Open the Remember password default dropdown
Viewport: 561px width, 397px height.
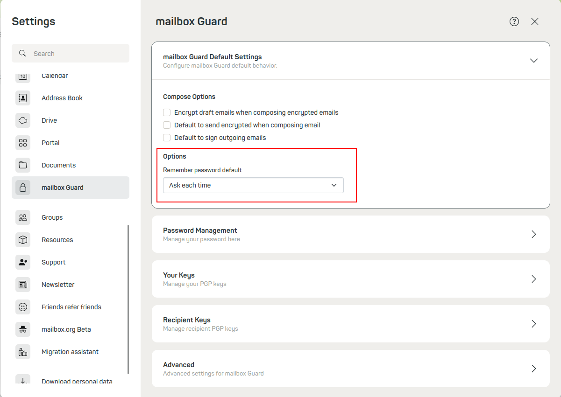pos(253,185)
